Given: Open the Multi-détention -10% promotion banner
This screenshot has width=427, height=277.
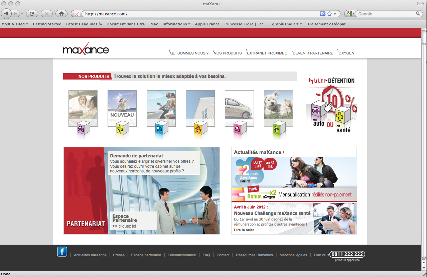Looking at the screenshot, I should tap(331, 105).
